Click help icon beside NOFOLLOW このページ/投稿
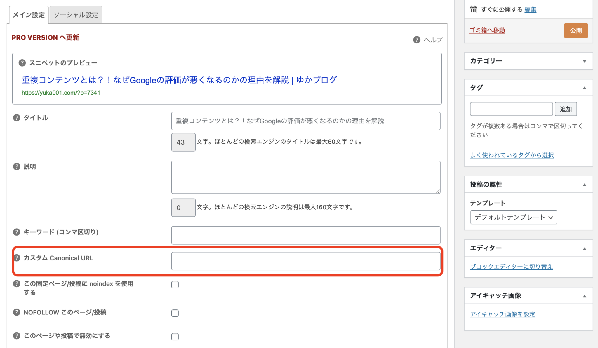Image resolution: width=598 pixels, height=348 pixels. point(17,312)
